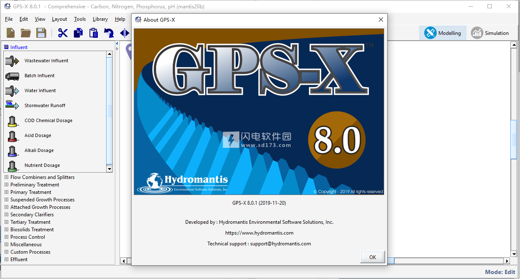Open the Tools menu
520x279 pixels.
pyautogui.click(x=80, y=19)
